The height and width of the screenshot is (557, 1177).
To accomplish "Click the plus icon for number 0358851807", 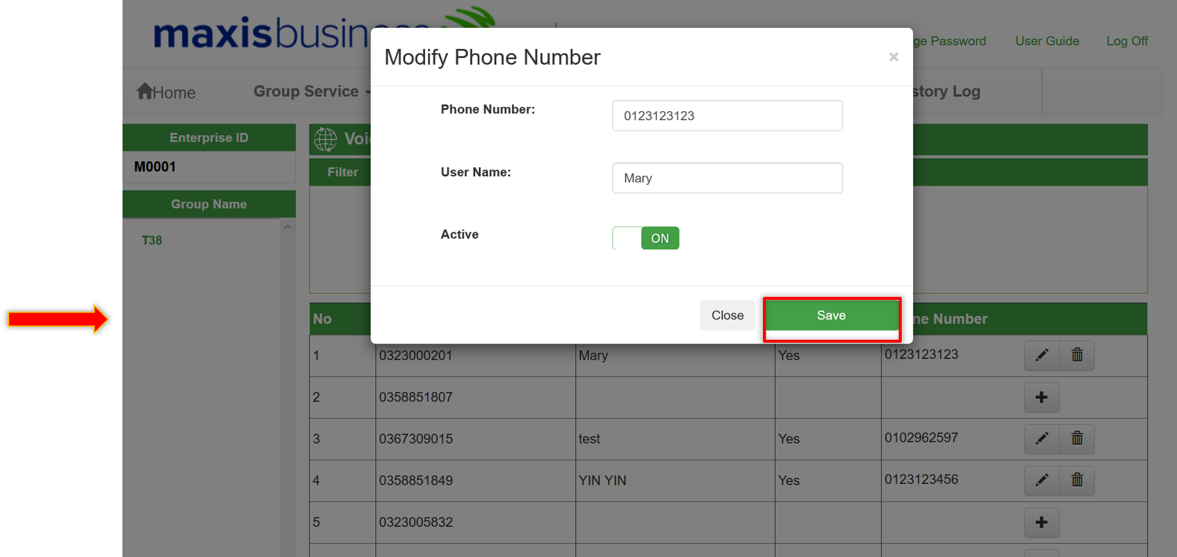I will 1042,397.
